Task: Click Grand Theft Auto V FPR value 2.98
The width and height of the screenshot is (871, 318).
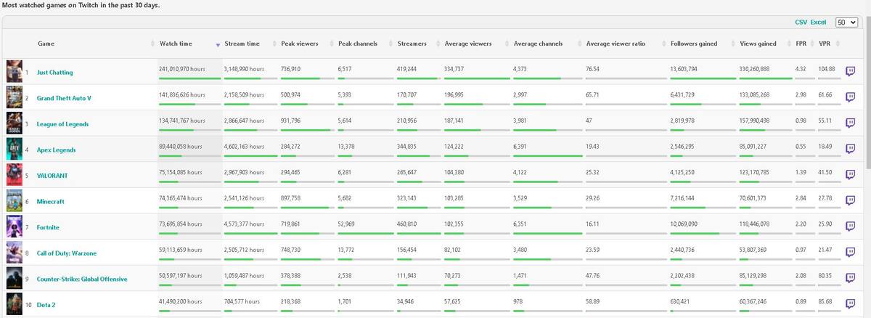Action: tap(801, 94)
